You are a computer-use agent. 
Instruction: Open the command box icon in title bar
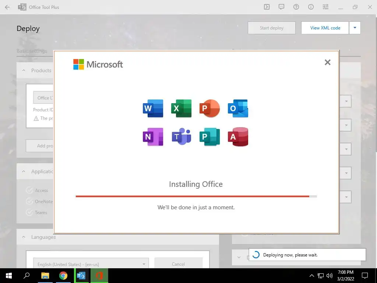(x=267, y=7)
